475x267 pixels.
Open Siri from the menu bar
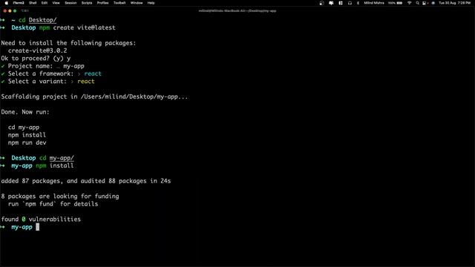tap(433, 3)
